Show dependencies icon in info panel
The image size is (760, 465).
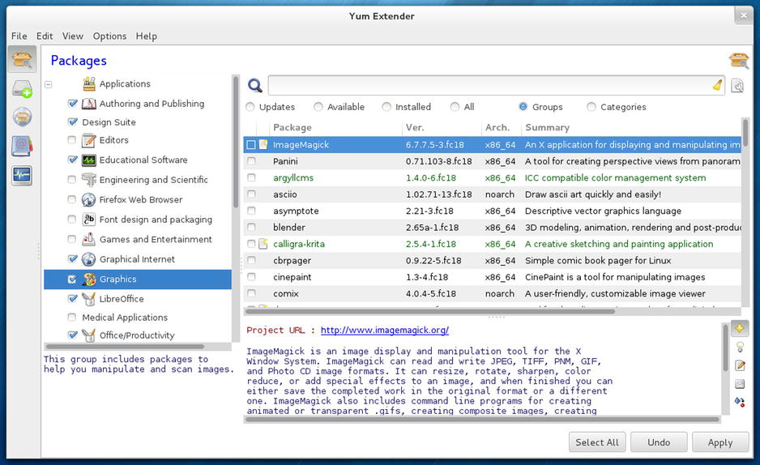[x=740, y=402]
